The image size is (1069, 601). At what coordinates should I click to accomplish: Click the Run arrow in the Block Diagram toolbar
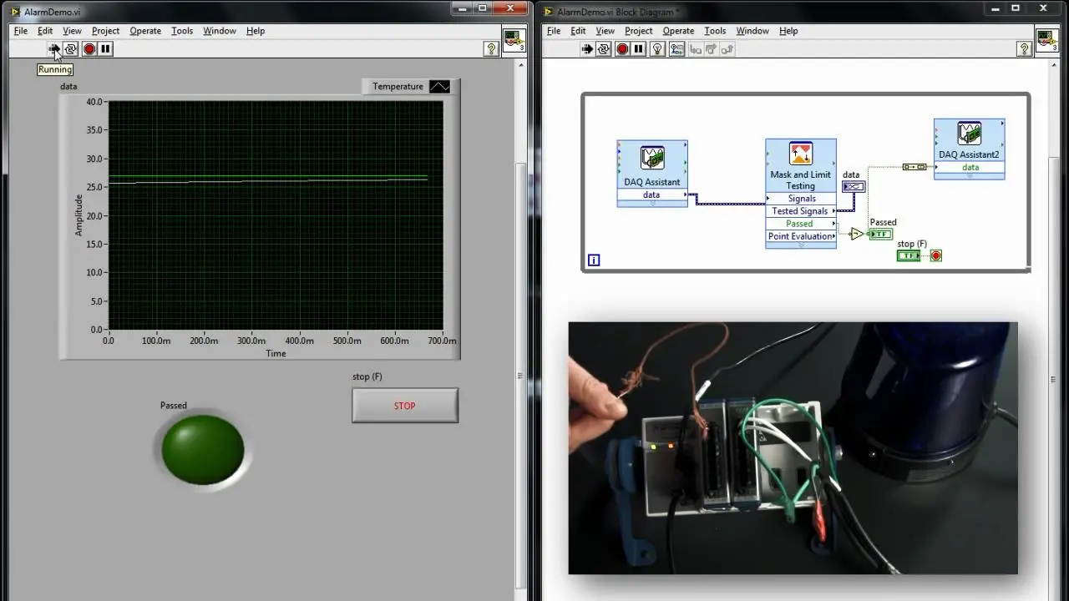pos(587,49)
